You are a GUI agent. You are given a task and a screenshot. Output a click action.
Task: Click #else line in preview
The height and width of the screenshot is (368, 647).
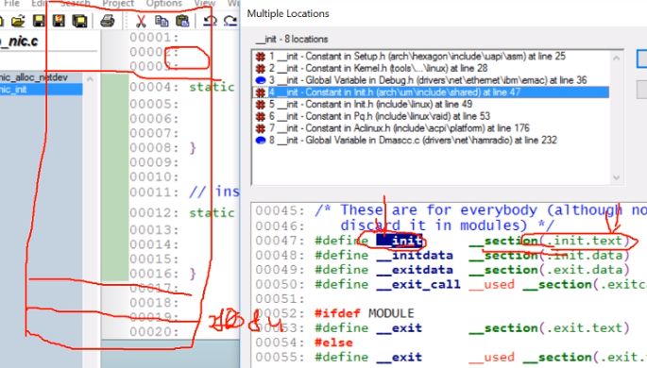point(333,343)
